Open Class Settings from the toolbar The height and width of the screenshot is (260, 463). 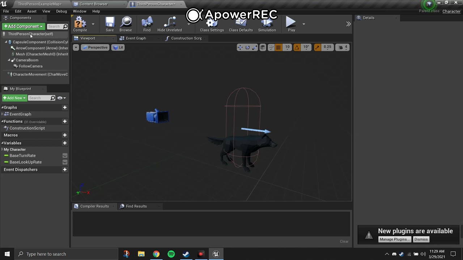pyautogui.click(x=212, y=25)
